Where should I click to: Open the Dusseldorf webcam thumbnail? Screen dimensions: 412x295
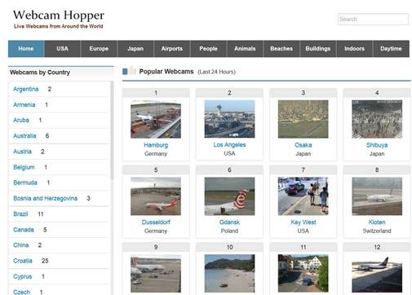[x=156, y=196]
